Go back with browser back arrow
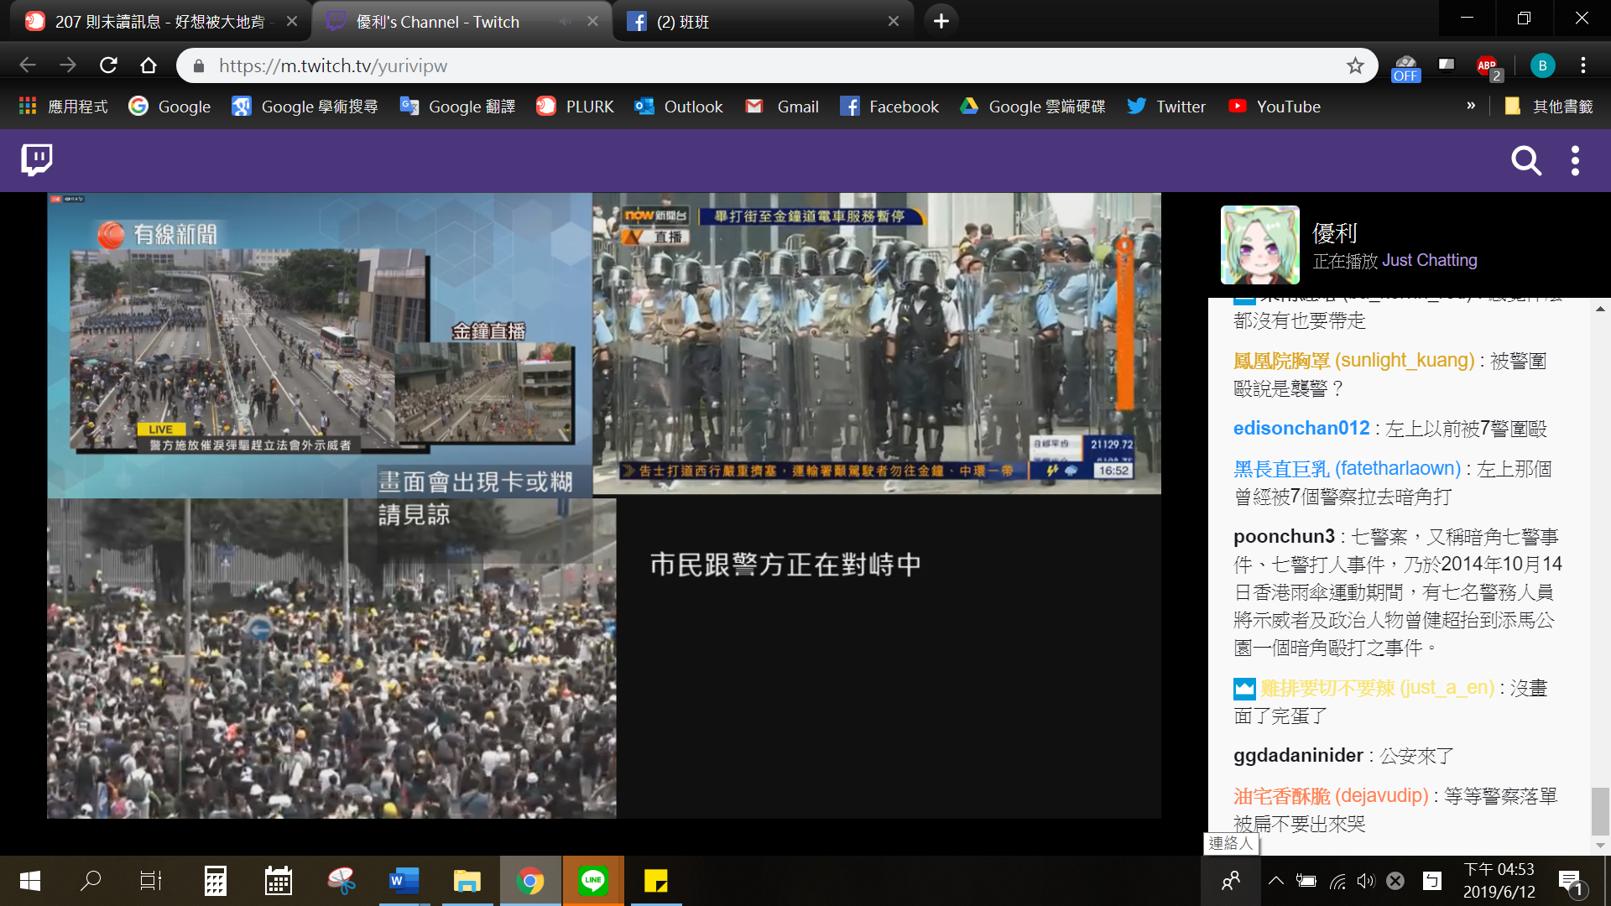 click(x=28, y=65)
